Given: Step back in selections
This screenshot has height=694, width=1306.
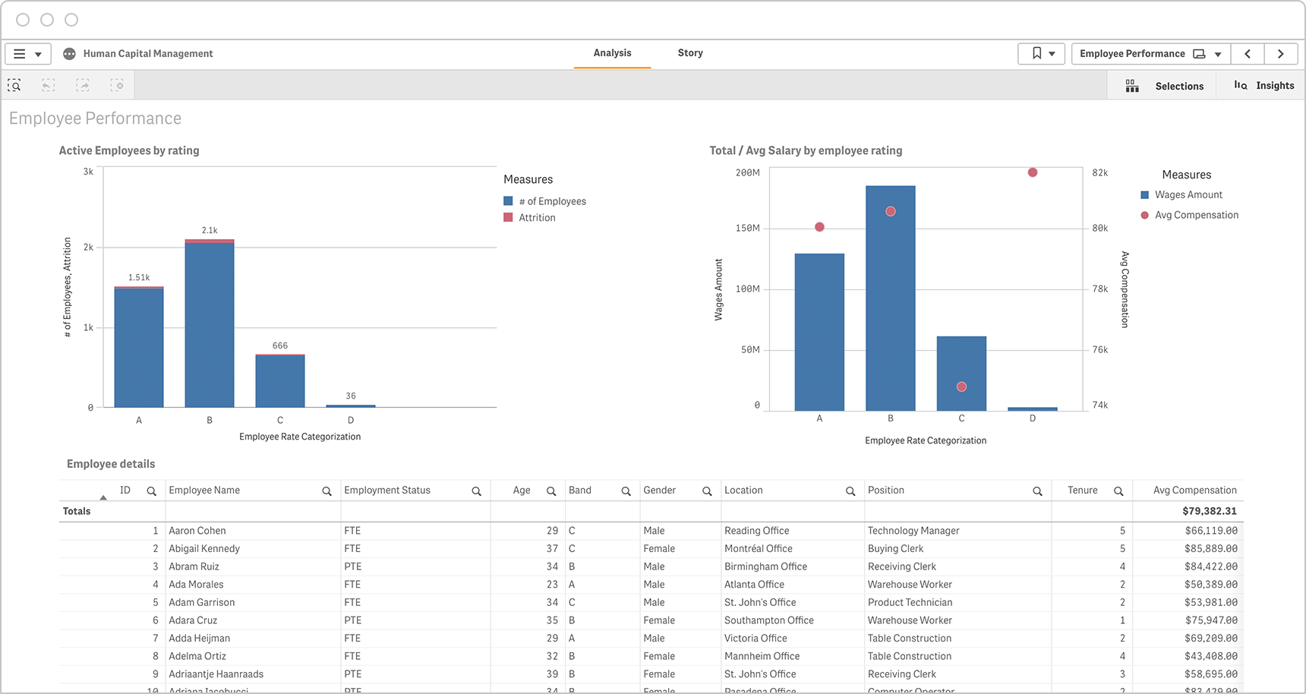Looking at the screenshot, I should pos(48,86).
